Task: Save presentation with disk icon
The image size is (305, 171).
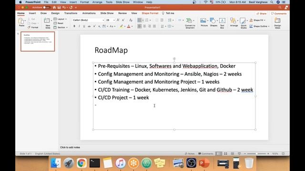Action: 59,8
